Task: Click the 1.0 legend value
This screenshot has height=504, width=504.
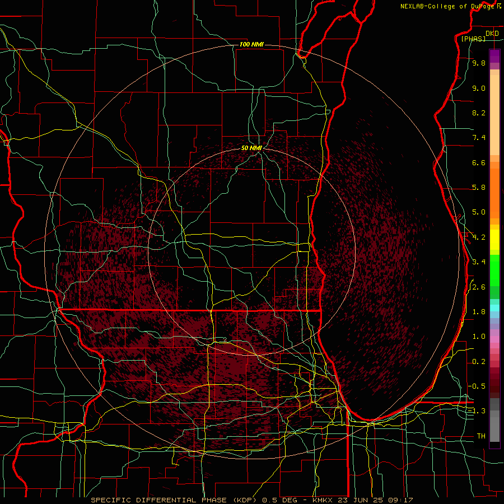Action: 479,337
